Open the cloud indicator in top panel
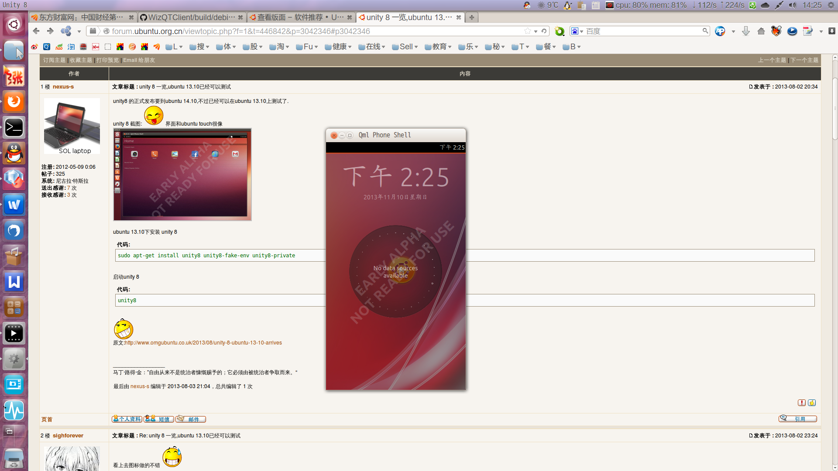The image size is (838, 471). [765, 5]
